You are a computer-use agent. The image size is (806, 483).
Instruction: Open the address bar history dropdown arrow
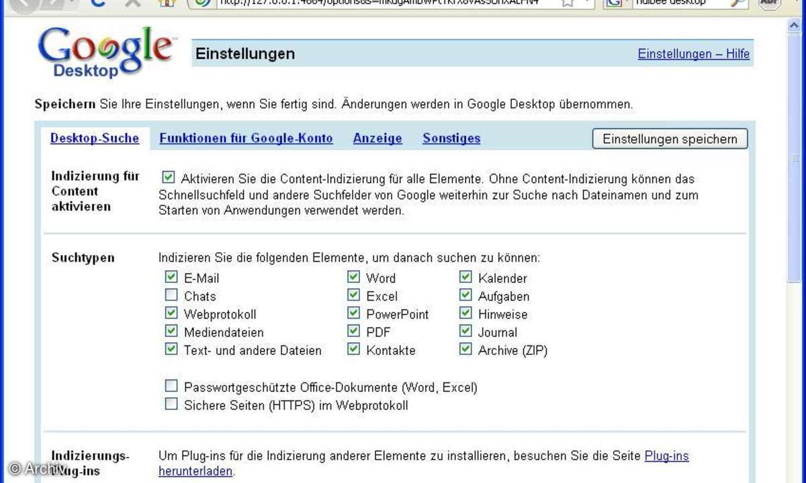588,3
